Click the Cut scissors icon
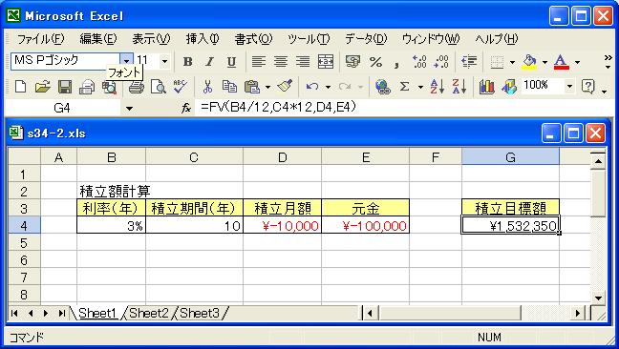Screen dimensions: 619x349 pyautogui.click(x=207, y=86)
